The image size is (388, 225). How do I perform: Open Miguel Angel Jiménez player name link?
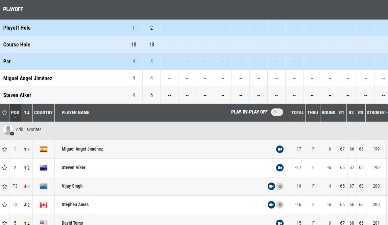82,149
